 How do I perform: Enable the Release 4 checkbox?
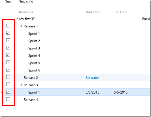tap(8, 99)
